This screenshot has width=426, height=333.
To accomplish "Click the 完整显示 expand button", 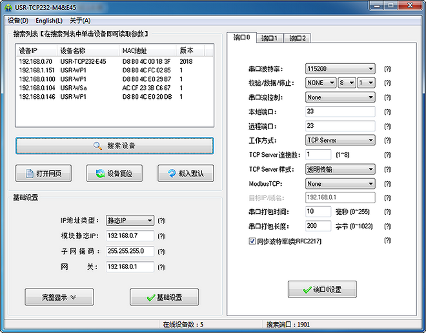I will click(59, 298).
